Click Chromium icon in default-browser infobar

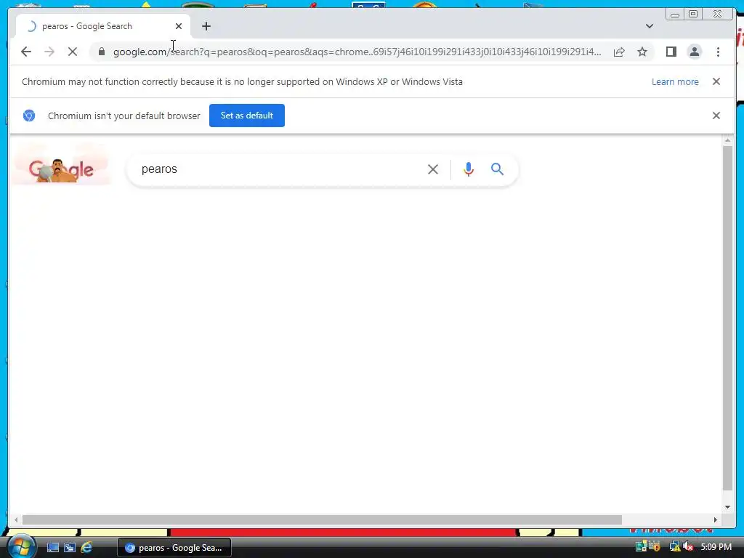[x=29, y=116]
